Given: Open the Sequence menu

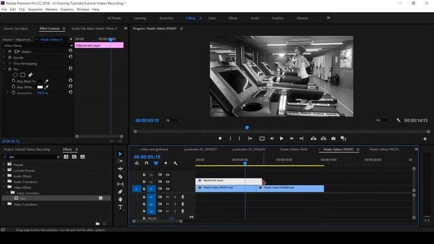Looking at the screenshot, I should [35, 9].
